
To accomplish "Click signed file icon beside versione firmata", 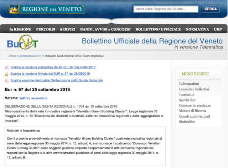I will click(x=7, y=74).
